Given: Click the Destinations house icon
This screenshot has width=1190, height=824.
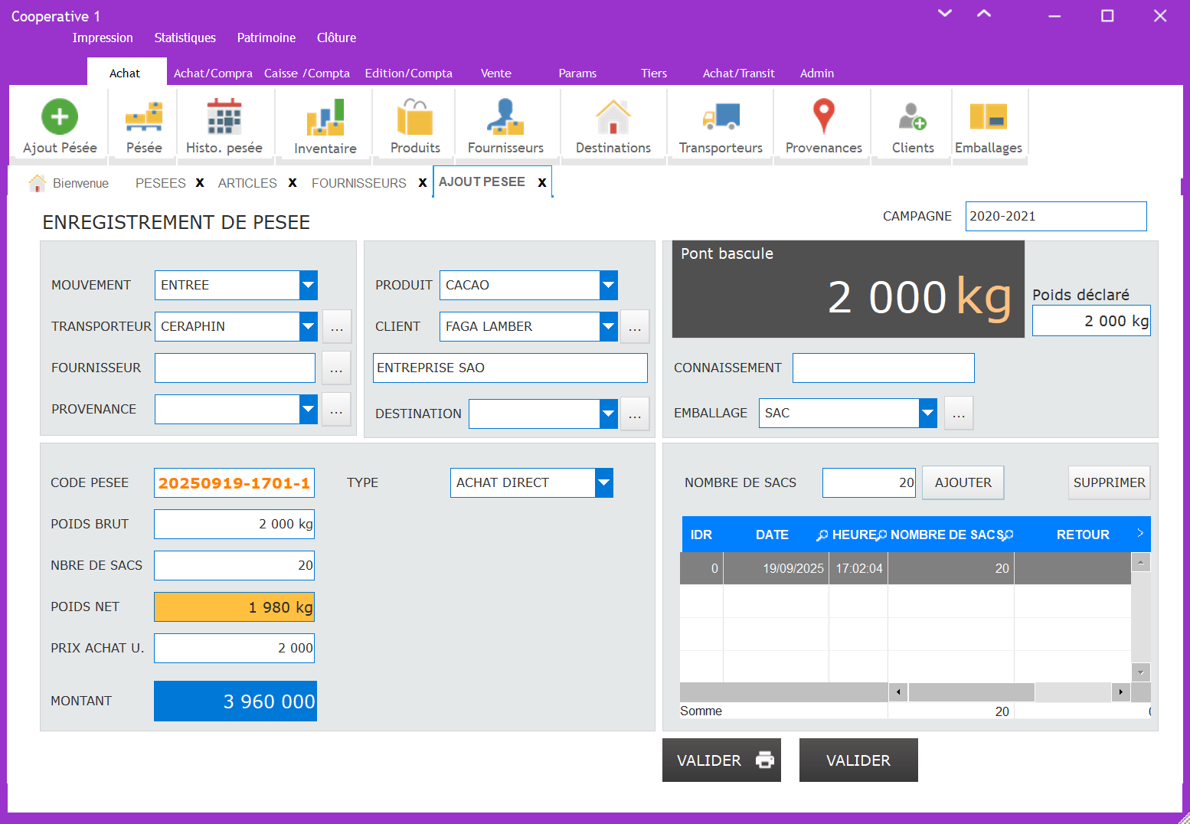Looking at the screenshot, I should click(613, 117).
